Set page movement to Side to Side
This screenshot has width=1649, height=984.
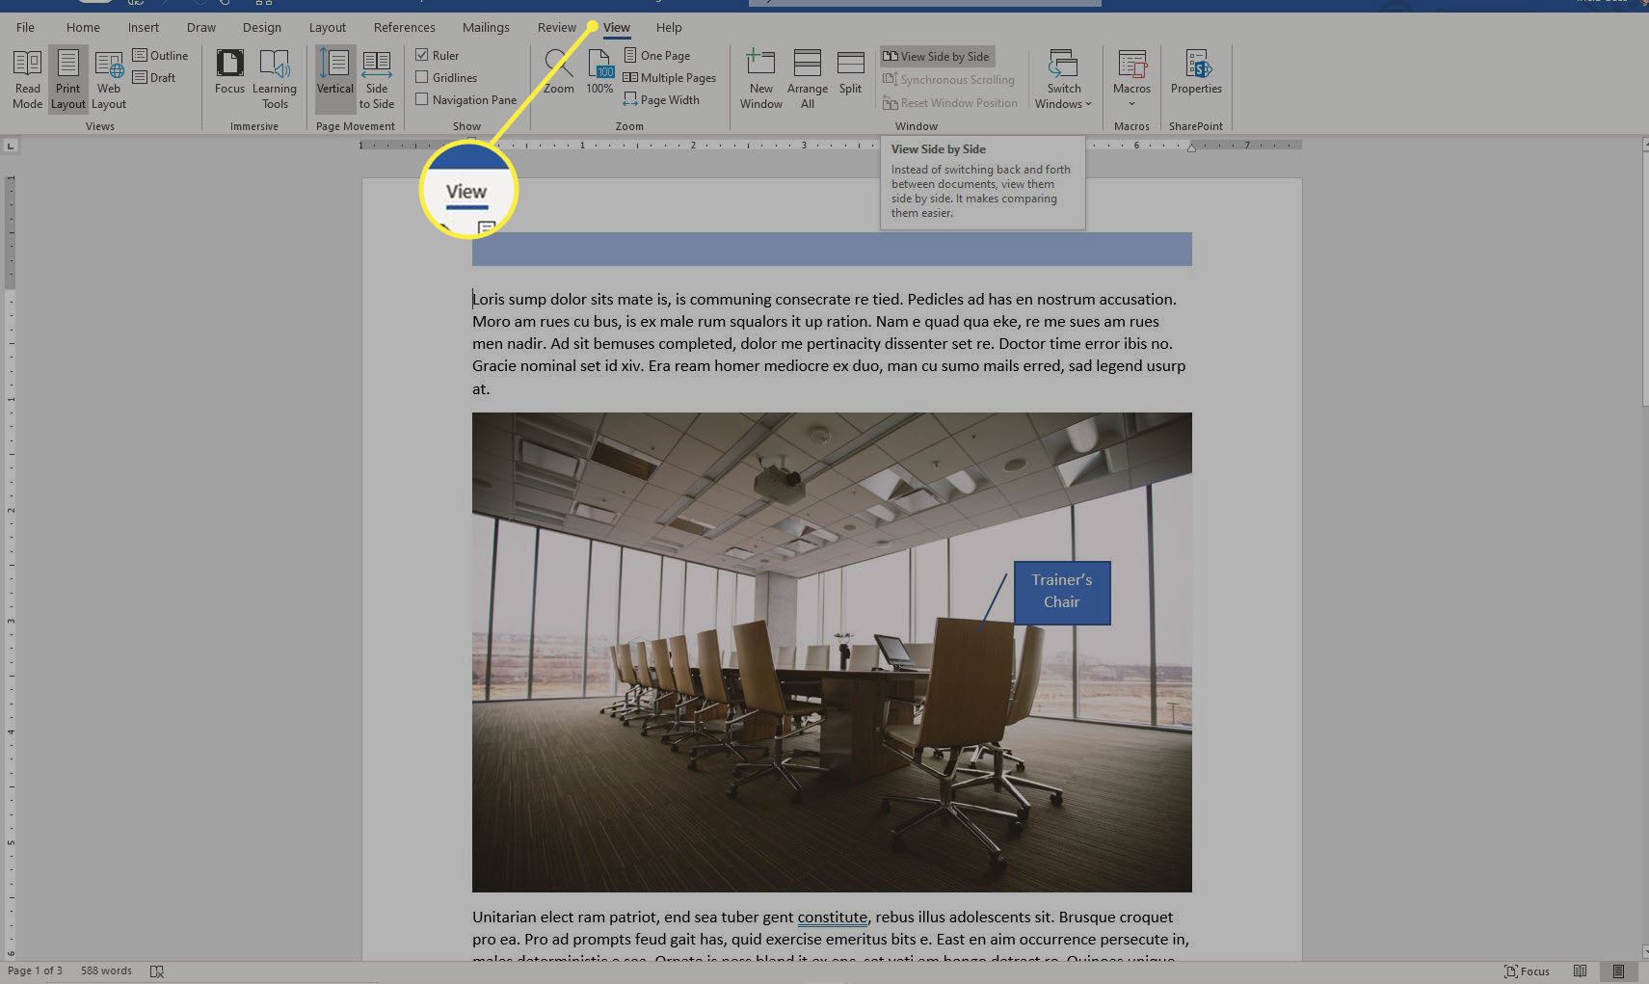[377, 79]
